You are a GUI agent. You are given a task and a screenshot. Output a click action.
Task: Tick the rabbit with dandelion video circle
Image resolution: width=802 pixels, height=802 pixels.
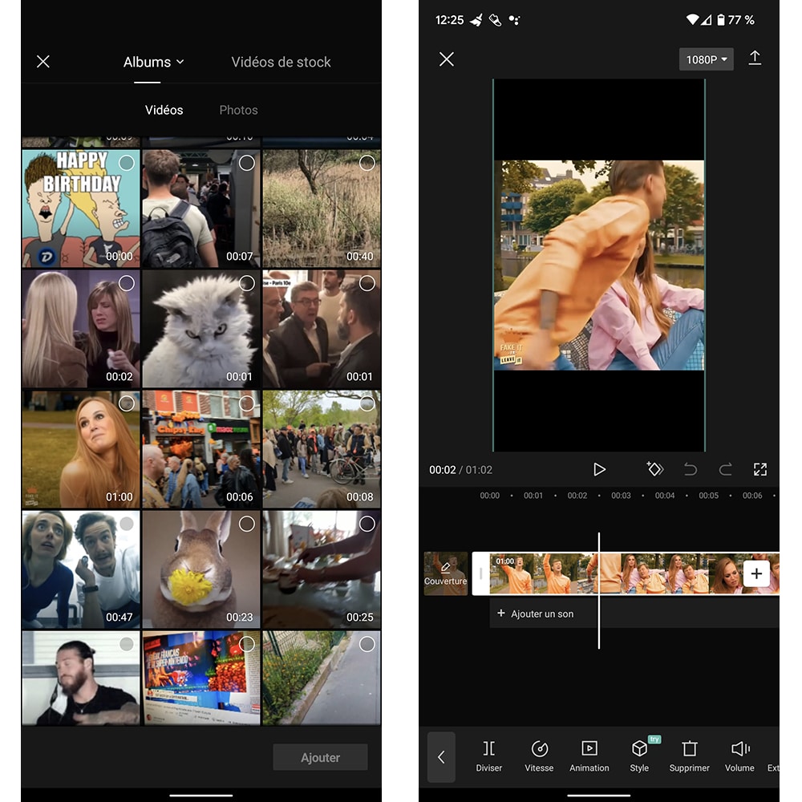[x=247, y=524]
